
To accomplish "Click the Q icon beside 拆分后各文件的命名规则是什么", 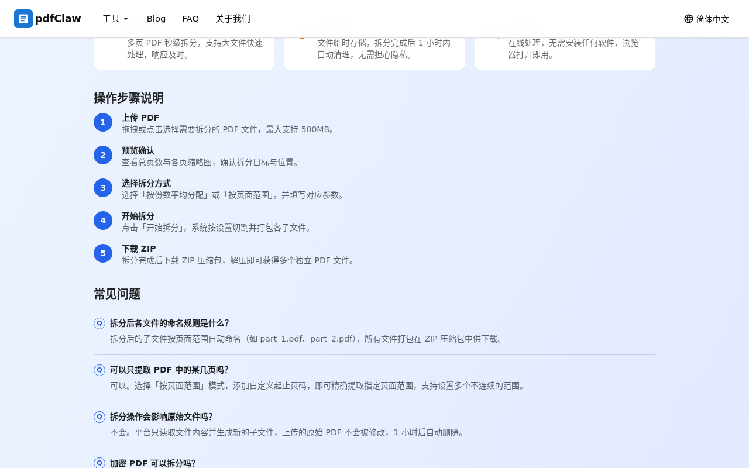I will (99, 323).
